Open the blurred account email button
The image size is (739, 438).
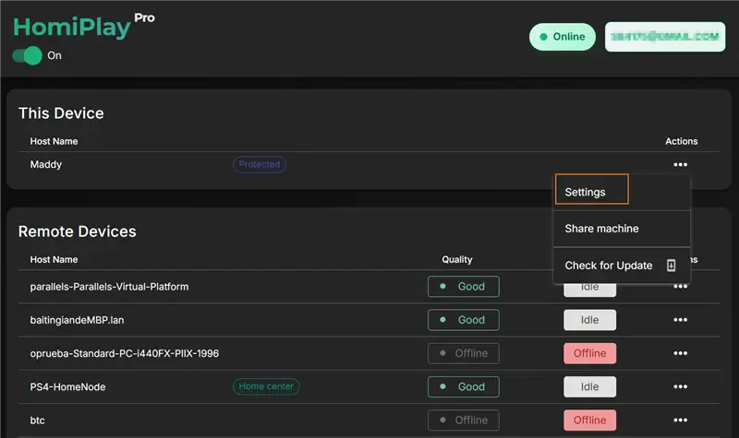[x=665, y=37]
